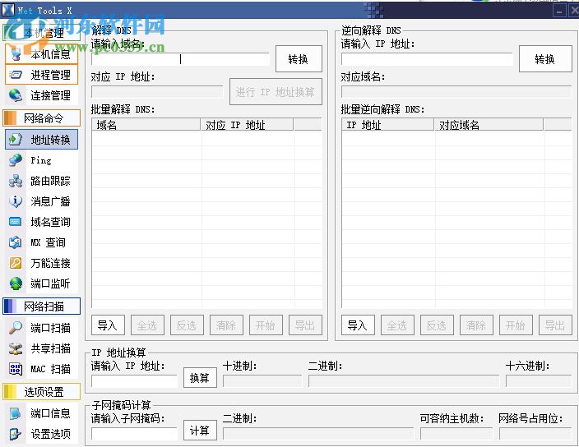Open 进程管理 process manager icon
The image size is (579, 447).
point(16,75)
